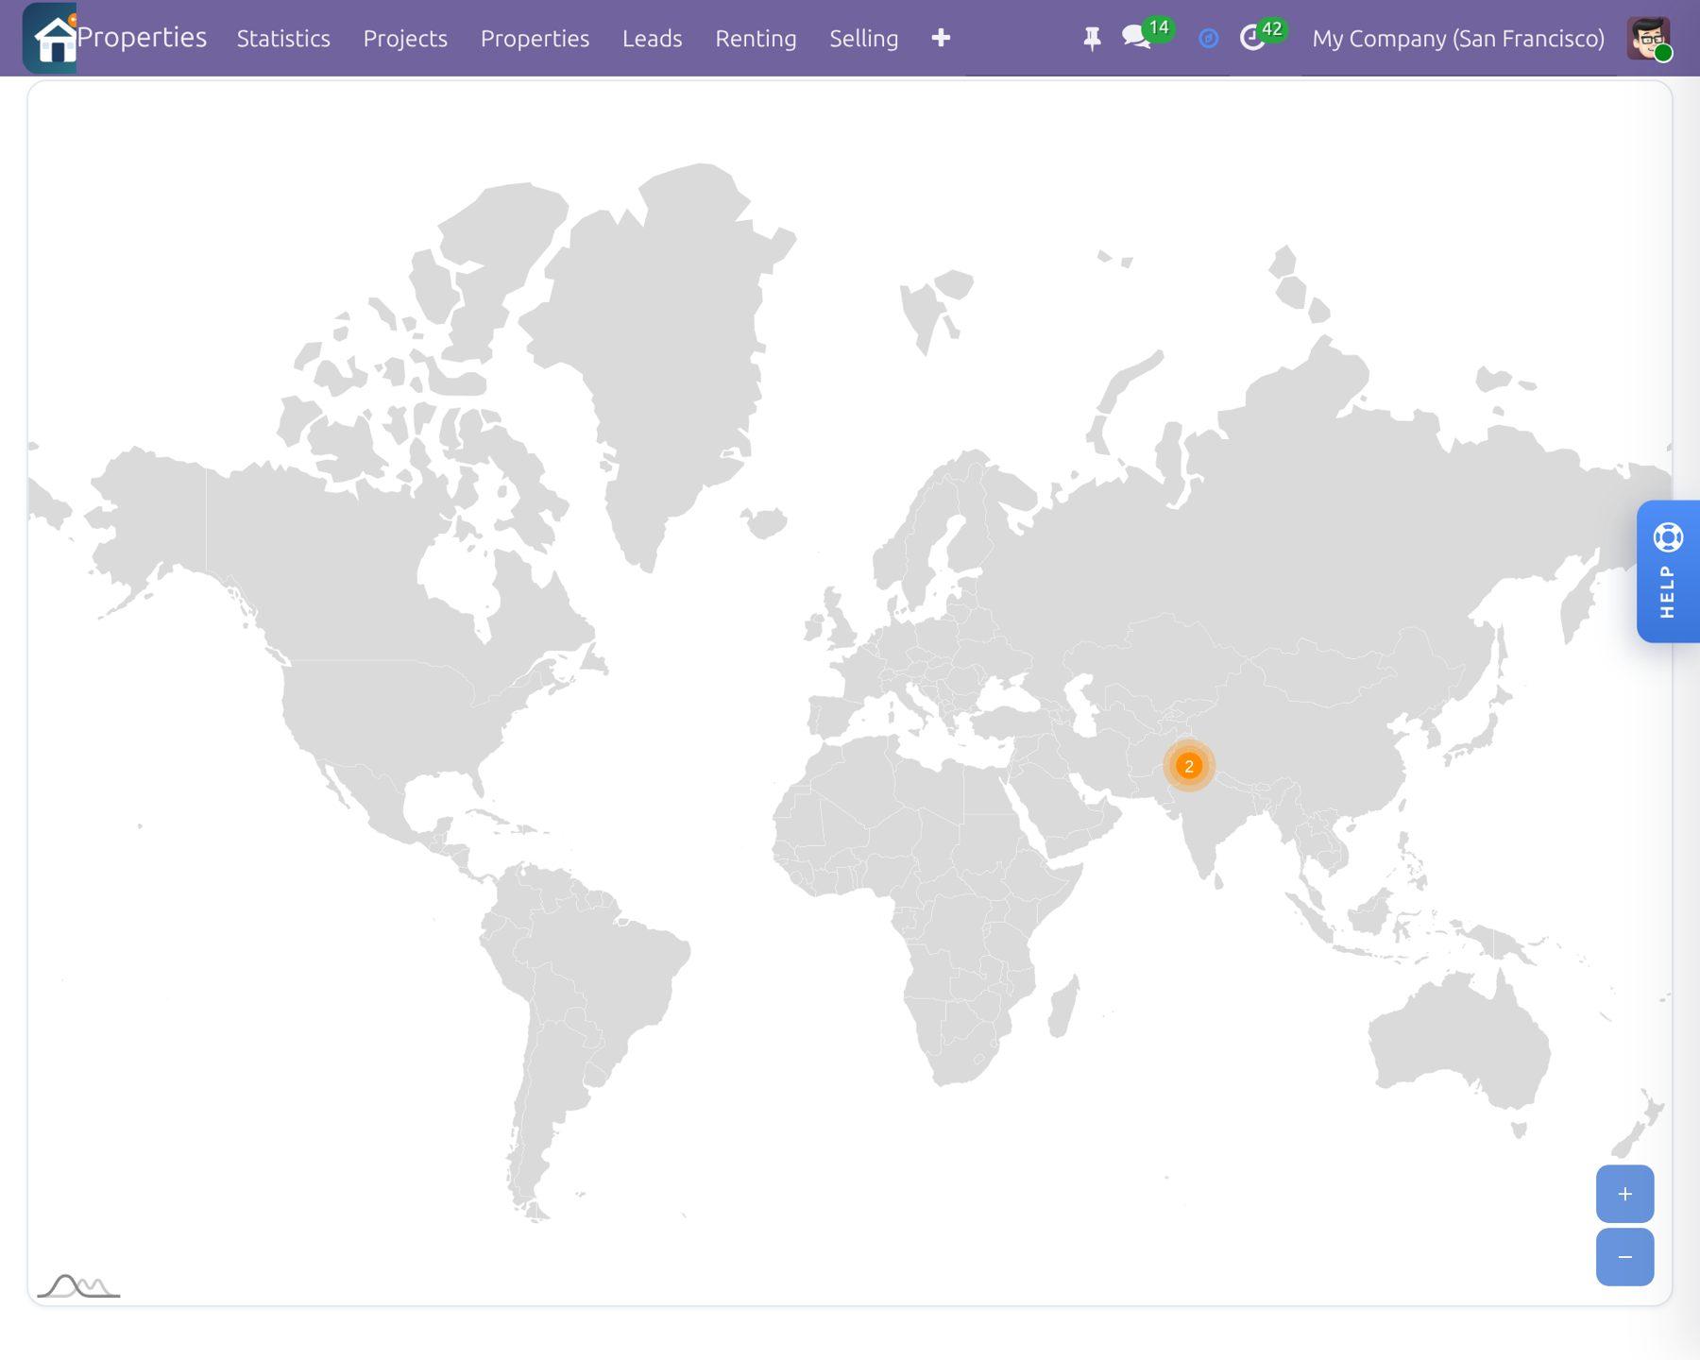Screen dimensions: 1700x1360
Task: Click the lifebuoy Help icon
Action: (1668, 537)
